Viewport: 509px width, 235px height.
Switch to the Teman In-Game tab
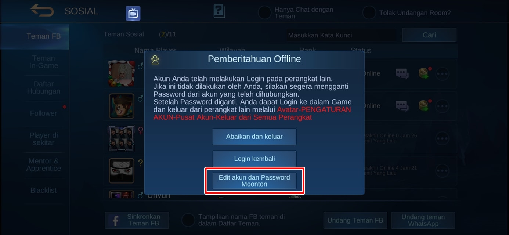tap(44, 62)
